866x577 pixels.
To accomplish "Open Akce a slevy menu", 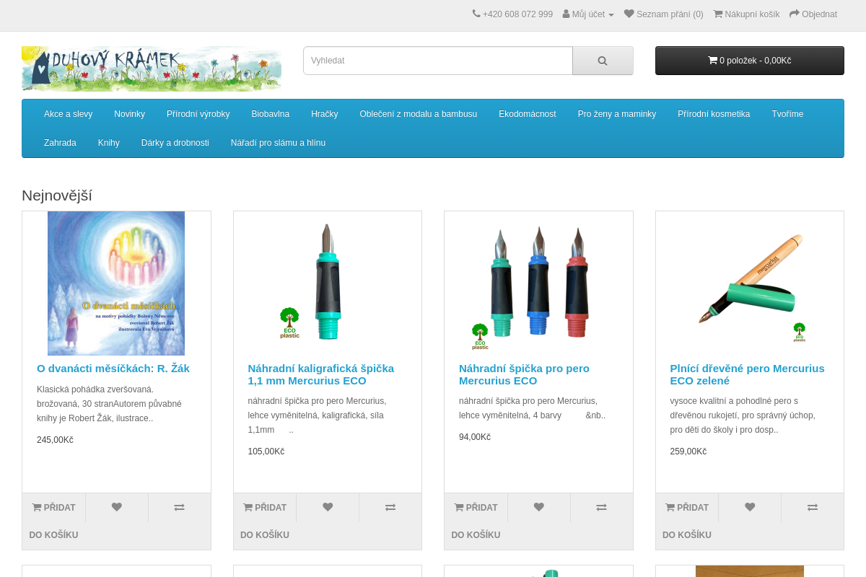I will click(x=68, y=114).
